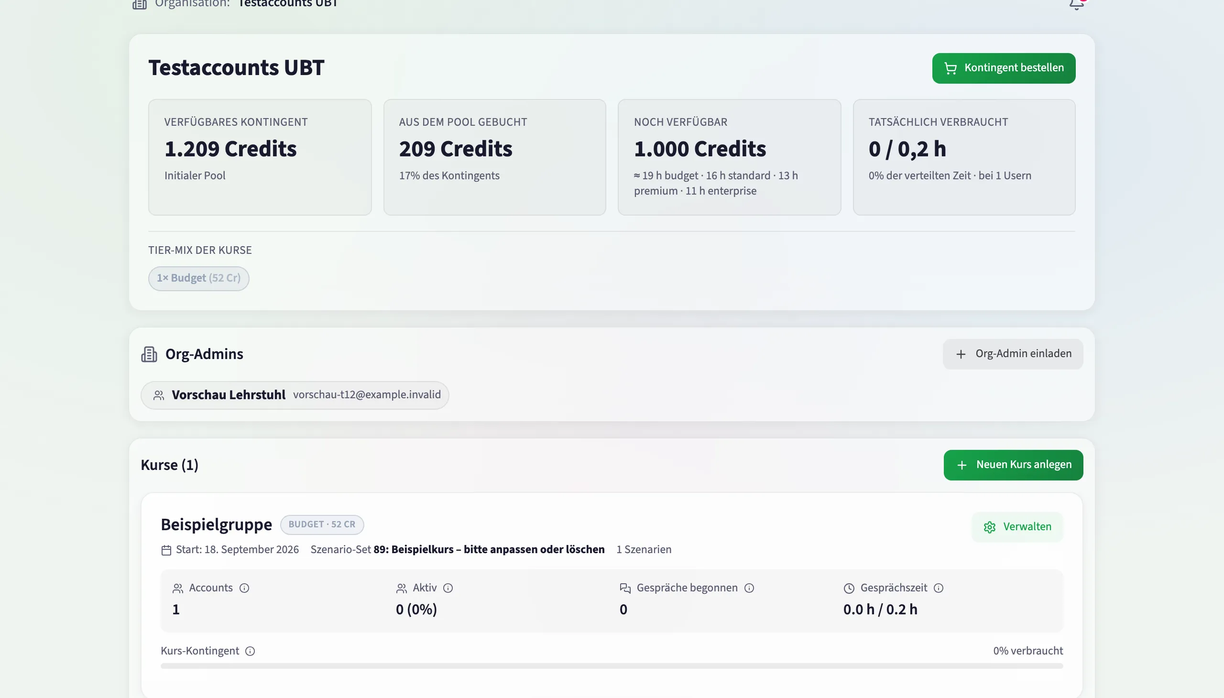Click the people icon beside Aktiv
This screenshot has width=1224, height=698.
point(402,588)
